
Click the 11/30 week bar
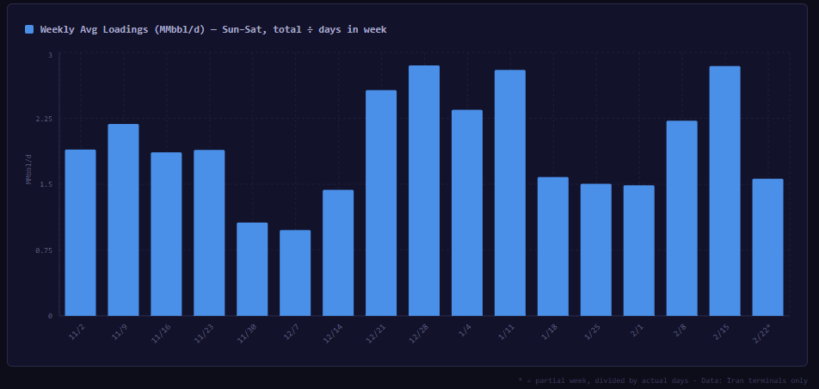coord(252,269)
